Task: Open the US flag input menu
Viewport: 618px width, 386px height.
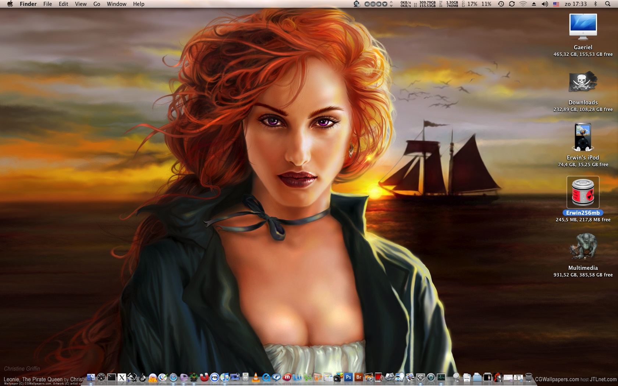Action: pos(556,4)
